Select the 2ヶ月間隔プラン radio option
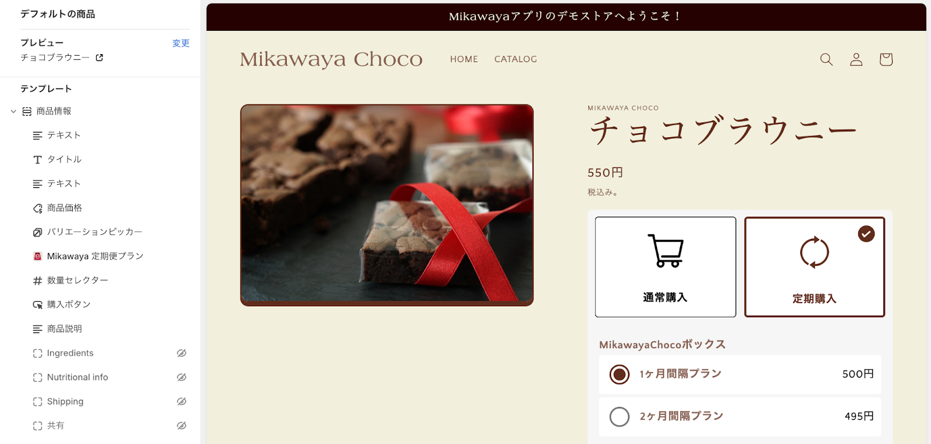Image resolution: width=931 pixels, height=444 pixels. point(620,416)
